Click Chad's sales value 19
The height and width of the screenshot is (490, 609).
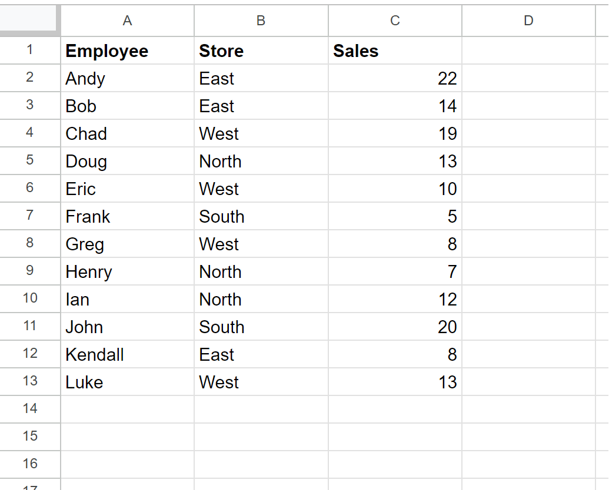[395, 134]
